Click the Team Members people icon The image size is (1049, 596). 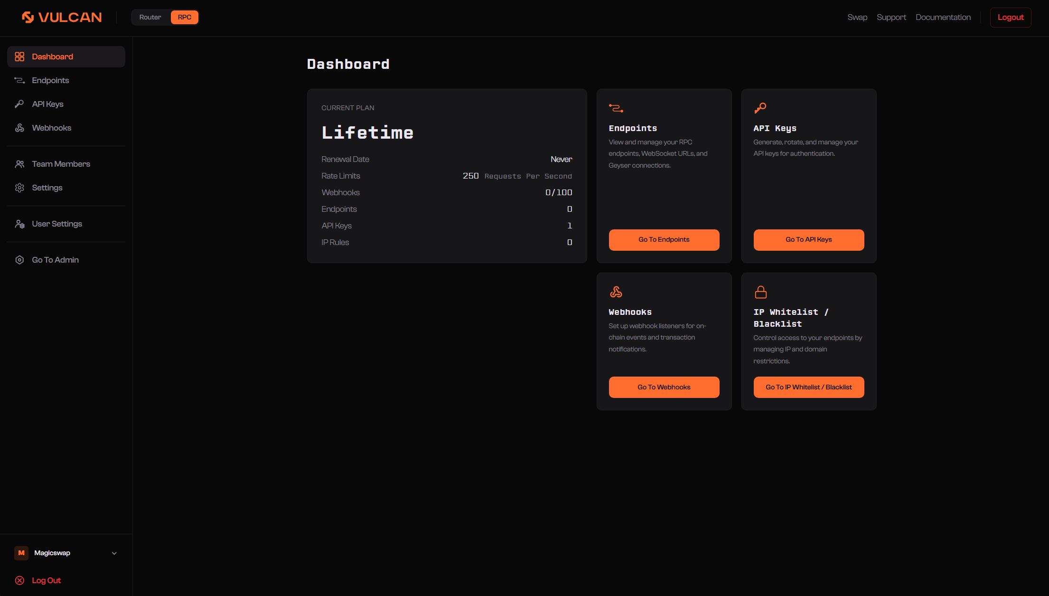[19, 164]
